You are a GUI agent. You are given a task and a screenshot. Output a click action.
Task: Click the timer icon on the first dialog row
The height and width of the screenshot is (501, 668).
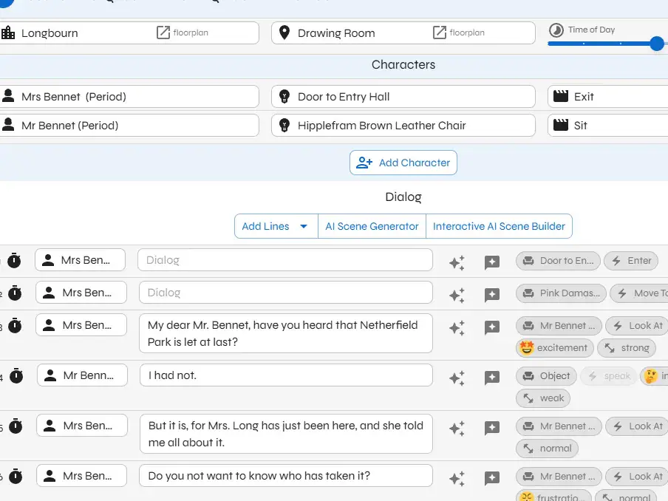[14, 260]
